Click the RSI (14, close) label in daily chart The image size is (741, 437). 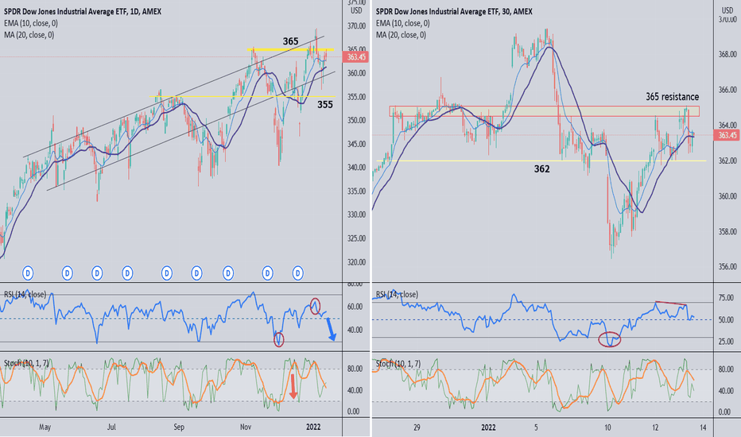(x=25, y=294)
